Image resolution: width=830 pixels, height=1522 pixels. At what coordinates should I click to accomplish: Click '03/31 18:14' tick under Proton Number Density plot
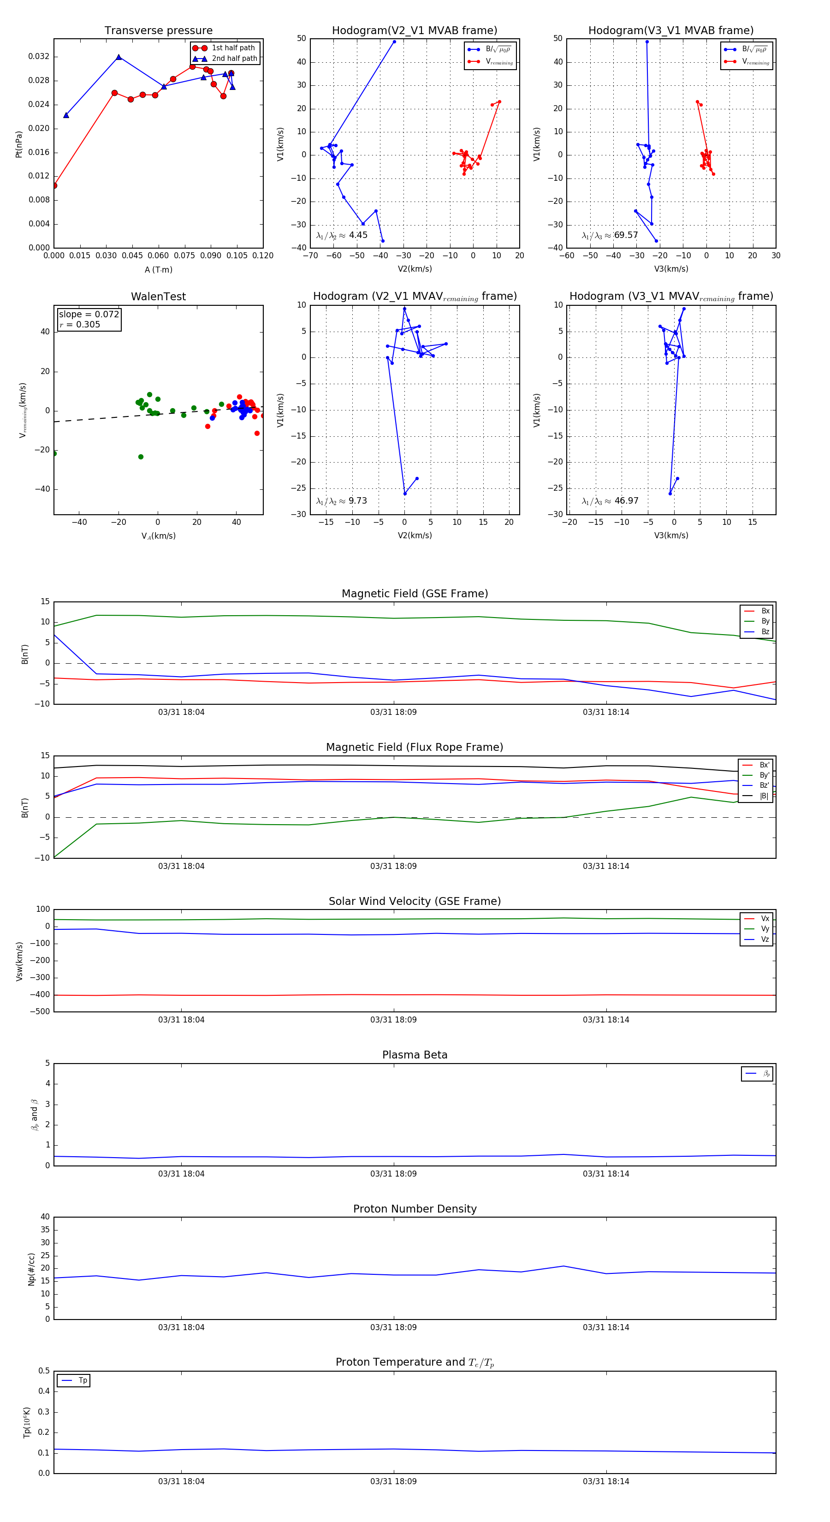[x=606, y=1328]
